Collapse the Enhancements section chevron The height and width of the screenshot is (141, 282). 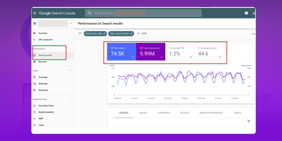[70, 99]
